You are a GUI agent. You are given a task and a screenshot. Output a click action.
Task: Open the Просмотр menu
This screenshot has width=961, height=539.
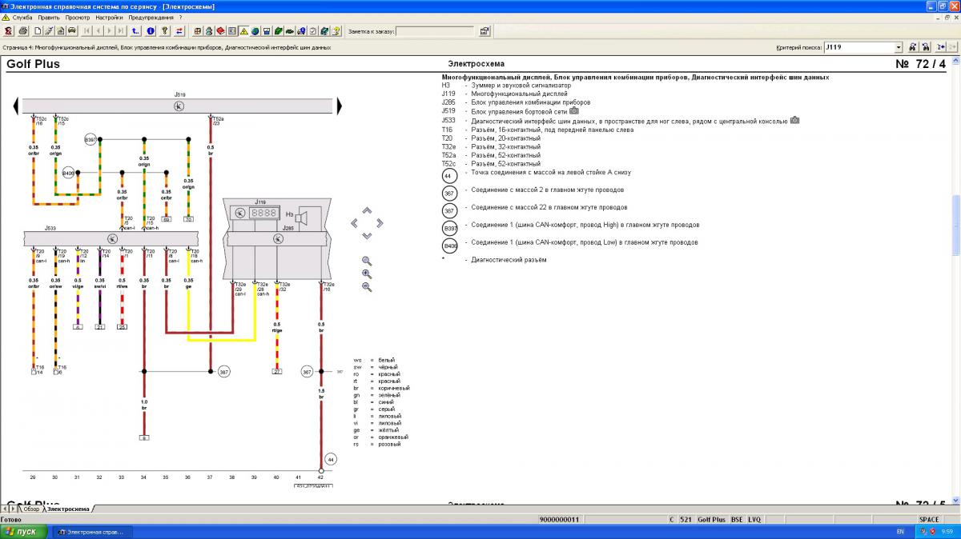click(78, 17)
